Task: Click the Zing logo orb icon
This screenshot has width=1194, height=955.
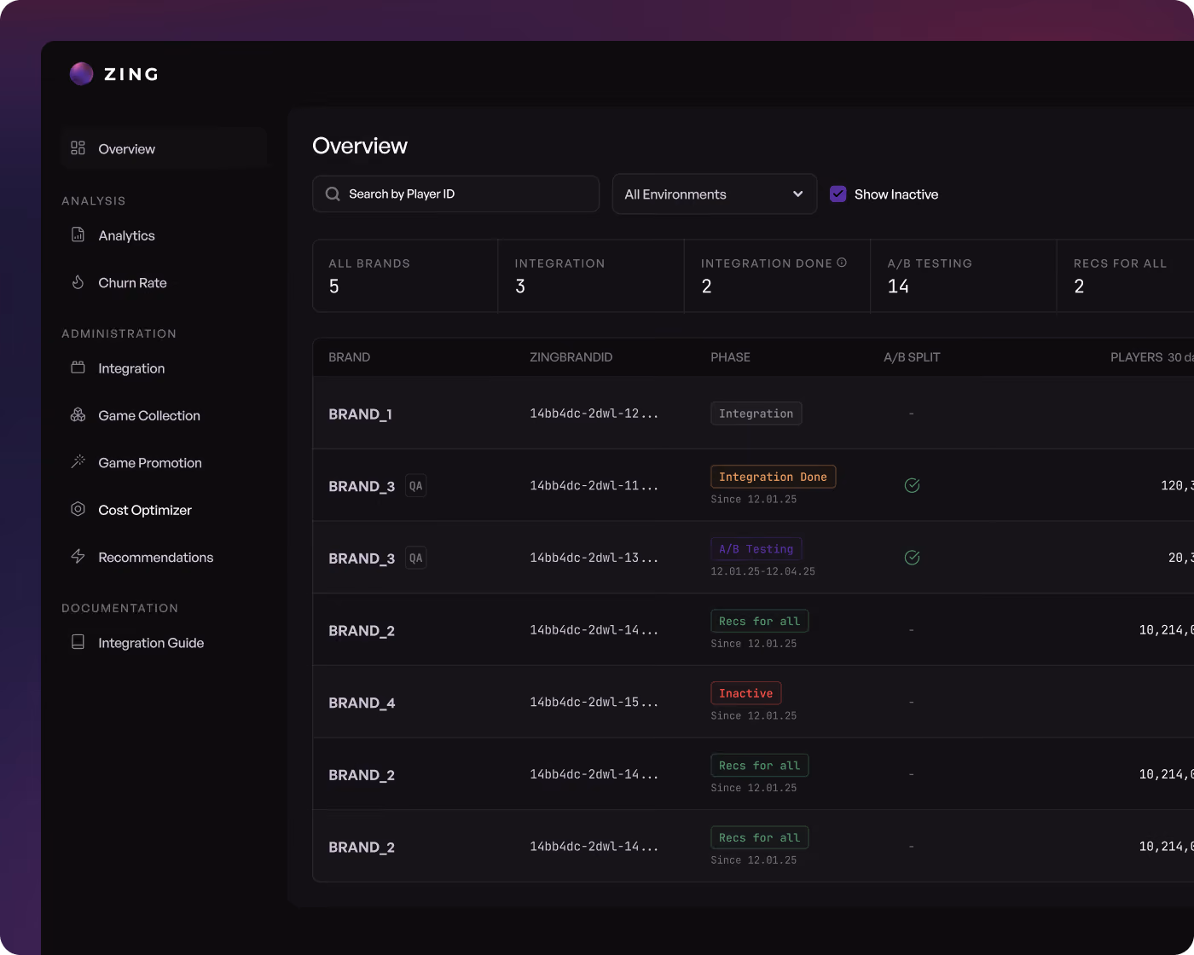Action: coord(81,74)
